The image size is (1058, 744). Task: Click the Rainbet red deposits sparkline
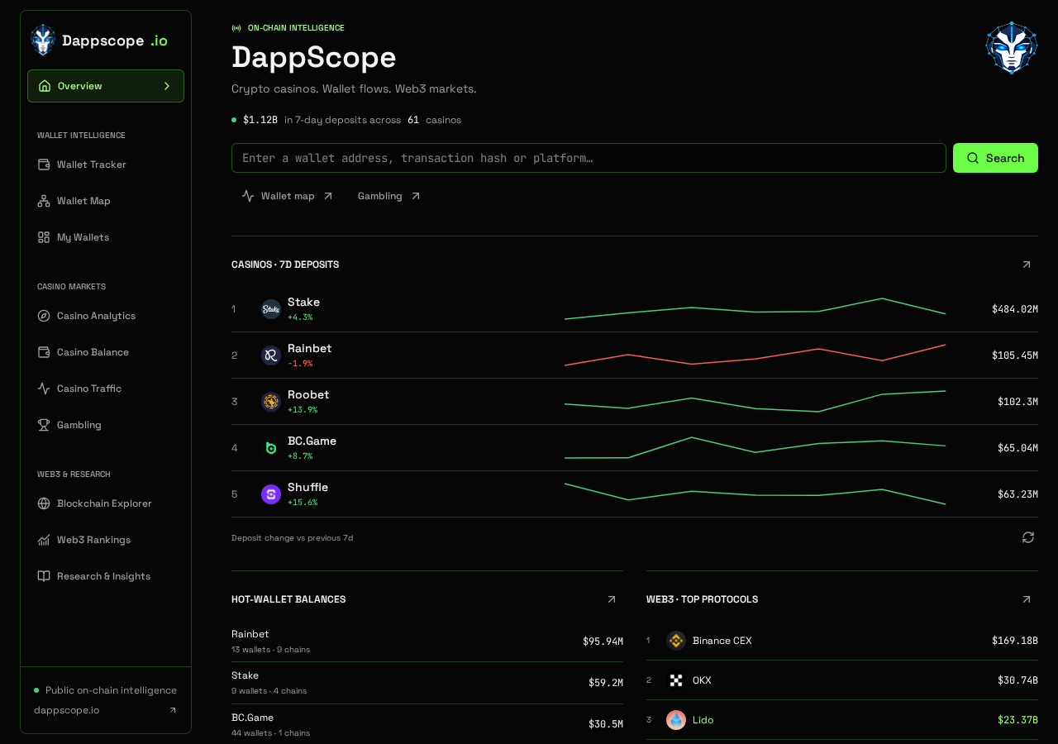[755, 355]
